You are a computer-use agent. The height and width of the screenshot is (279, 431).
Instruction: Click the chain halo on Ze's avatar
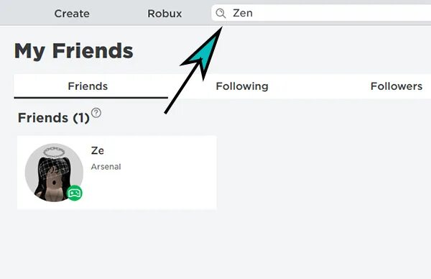point(54,152)
